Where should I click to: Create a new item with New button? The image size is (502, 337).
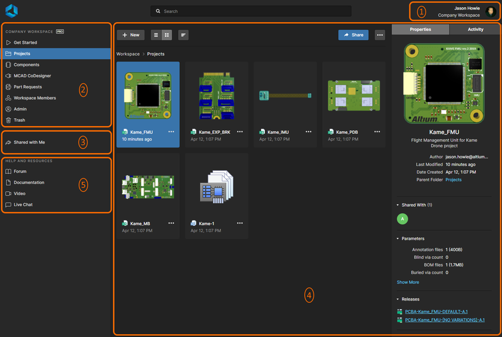[x=130, y=35]
